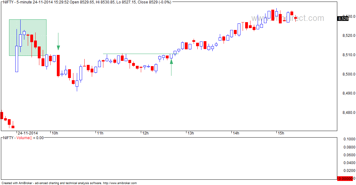Click the 10h time axis label

click(55, 133)
